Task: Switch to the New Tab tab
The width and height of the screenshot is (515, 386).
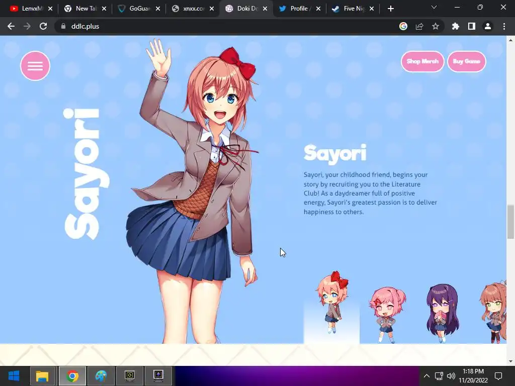Action: 82,9
